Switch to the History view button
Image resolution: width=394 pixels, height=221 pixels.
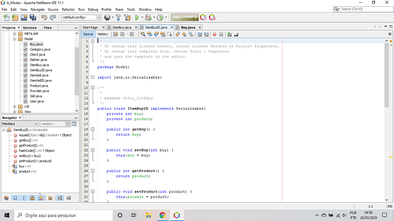click(103, 34)
